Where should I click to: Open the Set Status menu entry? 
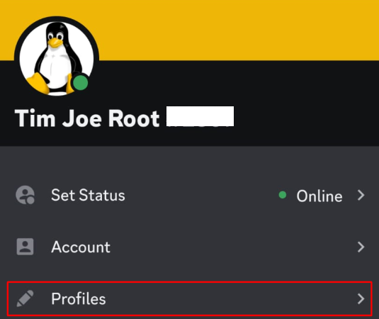[190, 195]
